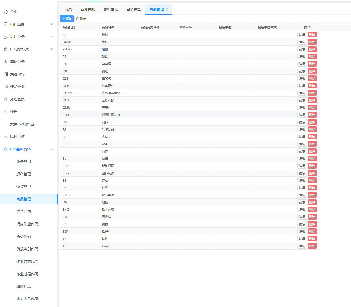This screenshot has width=351, height=307.
Task: Close the 商品管理 tab with the X
Action: 167,9
